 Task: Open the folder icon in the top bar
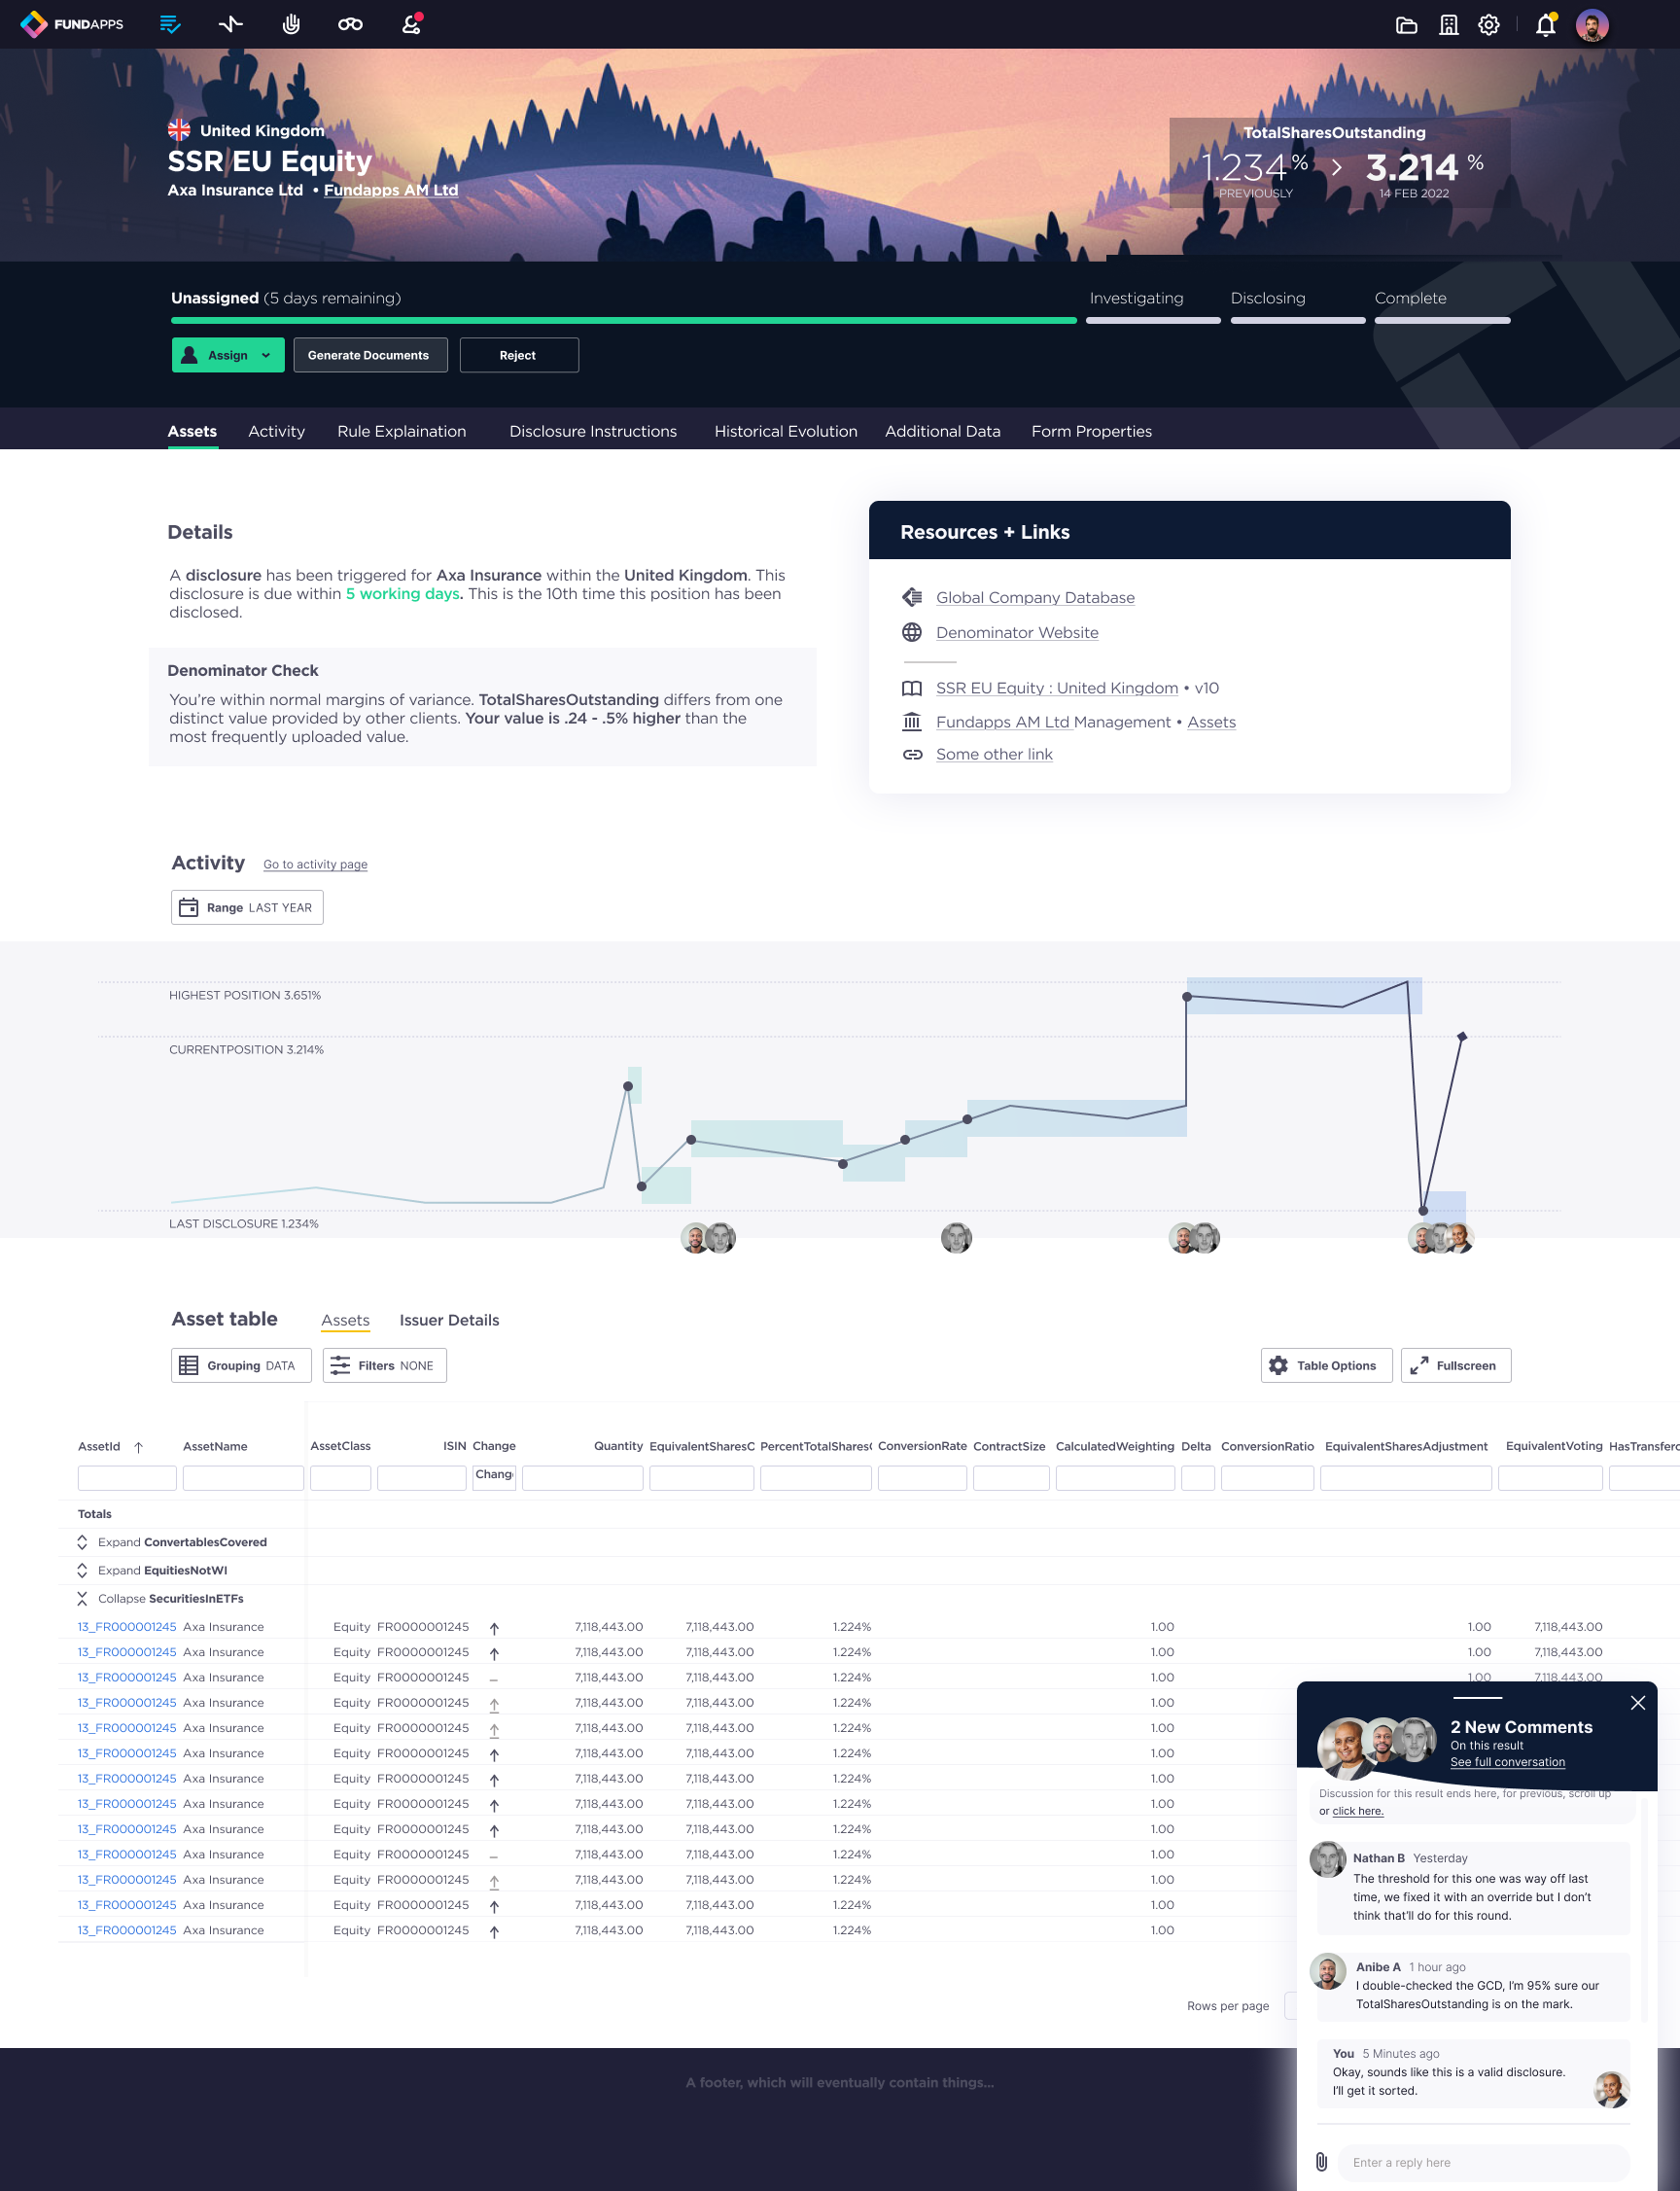click(x=1407, y=25)
